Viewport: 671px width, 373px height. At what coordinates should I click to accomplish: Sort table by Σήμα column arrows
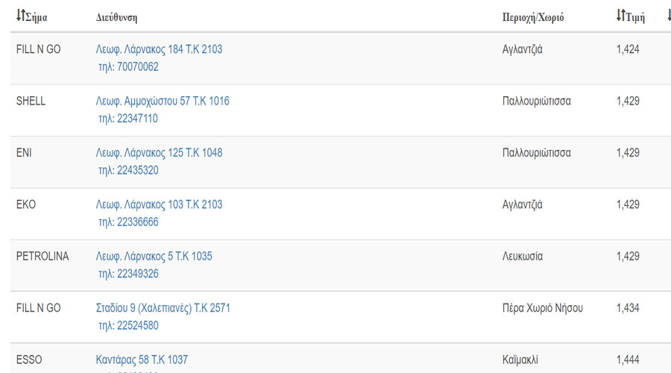tap(21, 16)
